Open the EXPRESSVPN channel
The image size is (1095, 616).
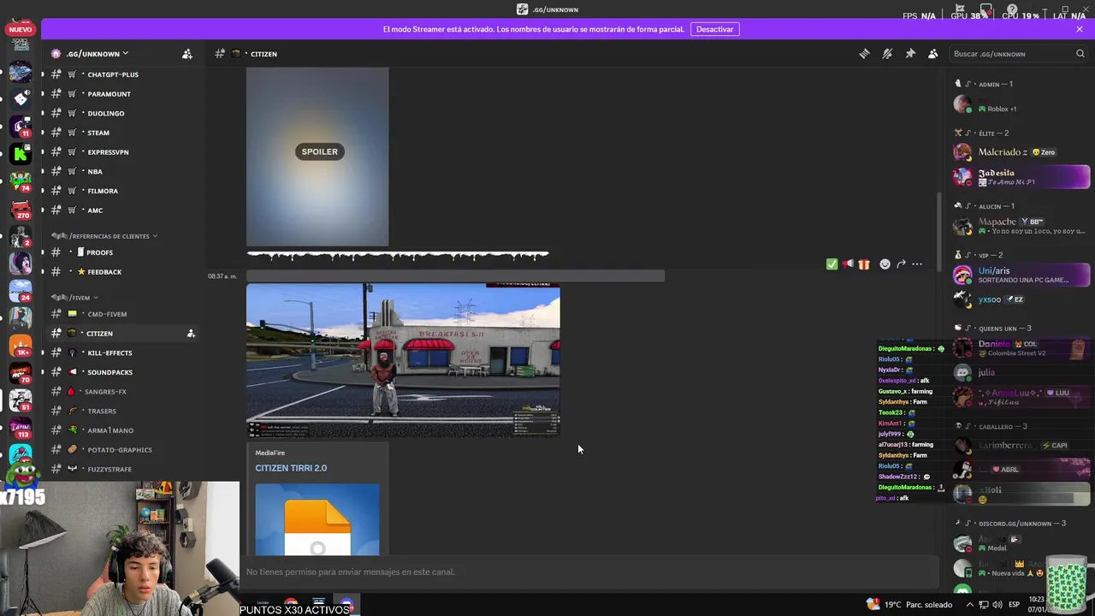pyautogui.click(x=108, y=152)
